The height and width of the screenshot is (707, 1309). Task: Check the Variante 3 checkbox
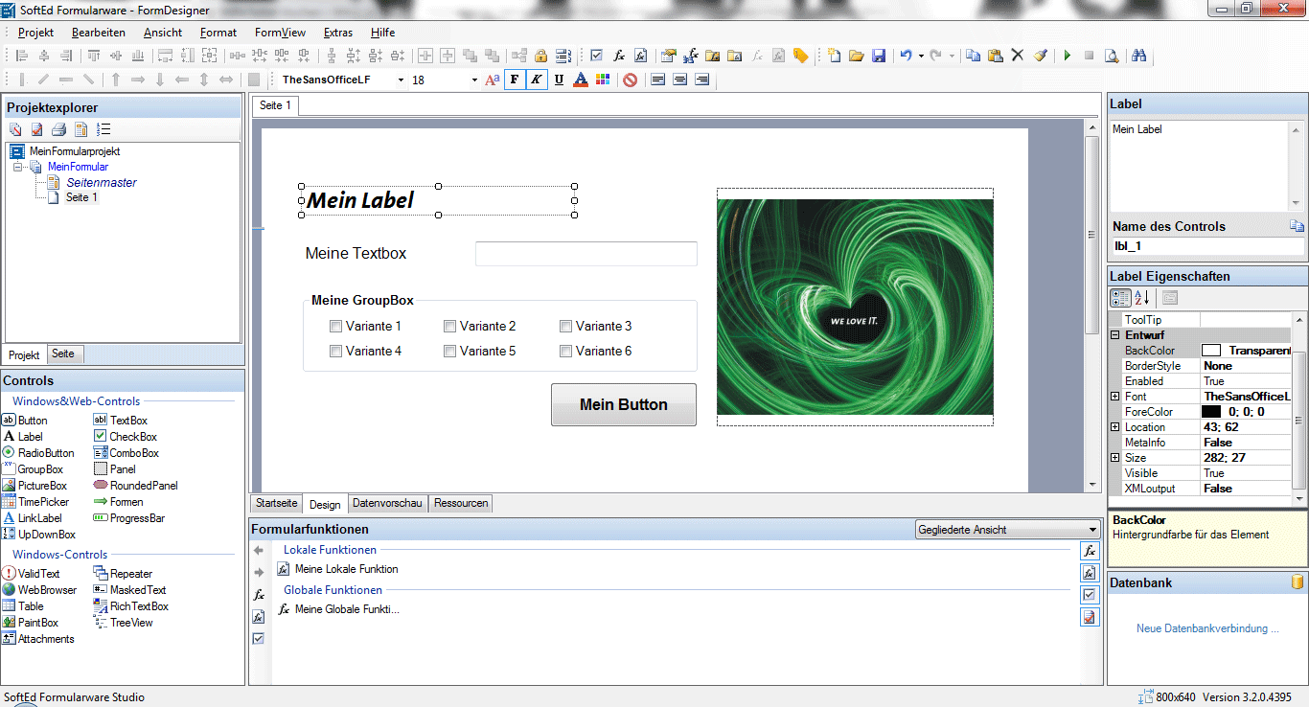point(566,326)
